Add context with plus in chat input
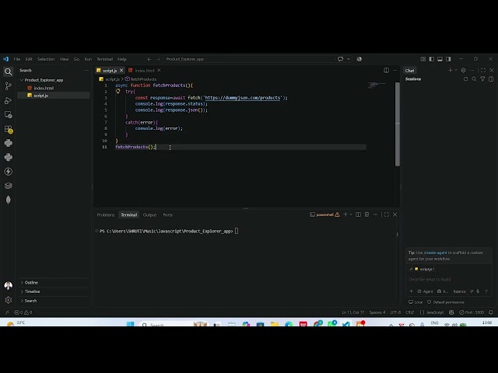Screen dimensions: 498x373 [412, 291]
